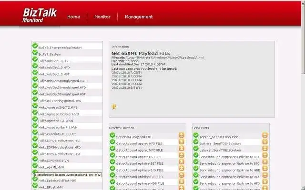Click orange icon in Get outbound apprec HST FILE row
Image resolution: width=305 pixels, height=190 pixels.
(x=182, y=155)
